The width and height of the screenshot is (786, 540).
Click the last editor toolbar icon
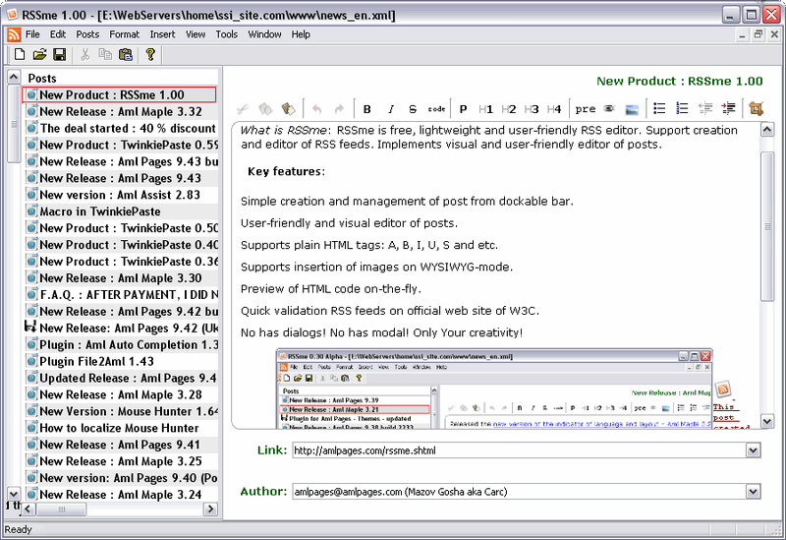(756, 108)
